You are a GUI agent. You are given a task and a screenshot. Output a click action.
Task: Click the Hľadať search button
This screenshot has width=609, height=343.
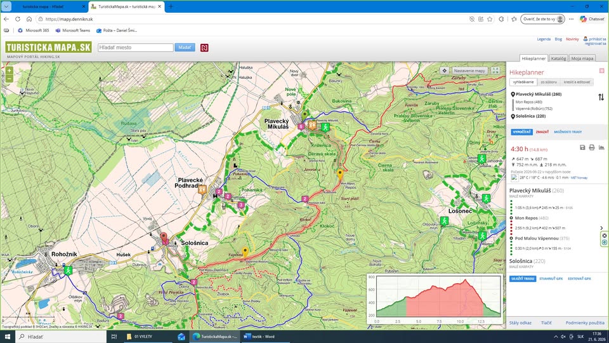coord(185,48)
